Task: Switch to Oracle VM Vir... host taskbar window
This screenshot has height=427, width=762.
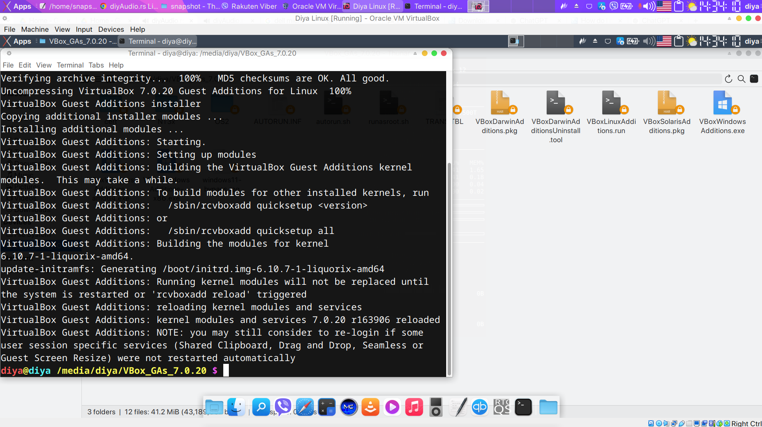Action: pos(312,6)
